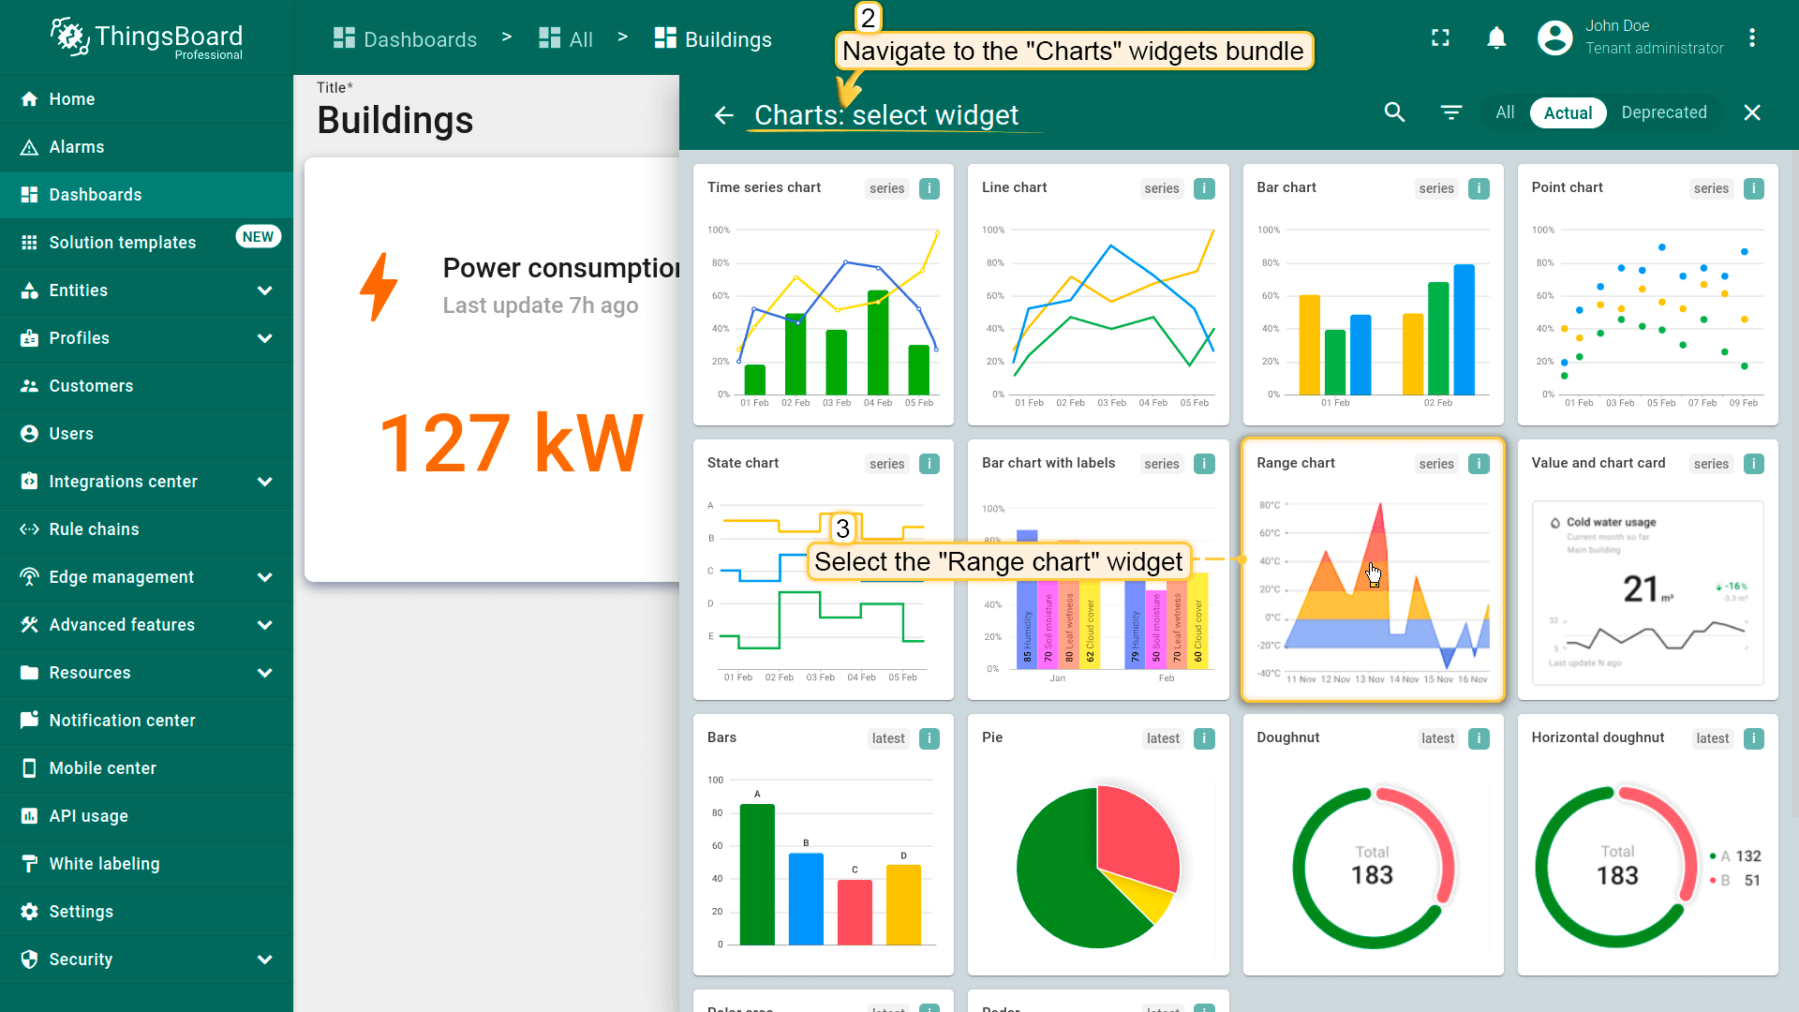Screen dimensions: 1799x1012
Task: Open the three-dot user menu
Action: [1751, 37]
